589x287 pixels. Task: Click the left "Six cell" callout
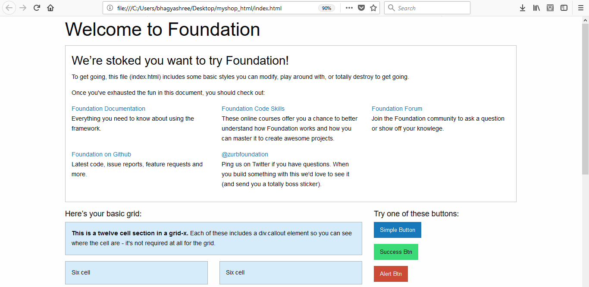click(136, 273)
